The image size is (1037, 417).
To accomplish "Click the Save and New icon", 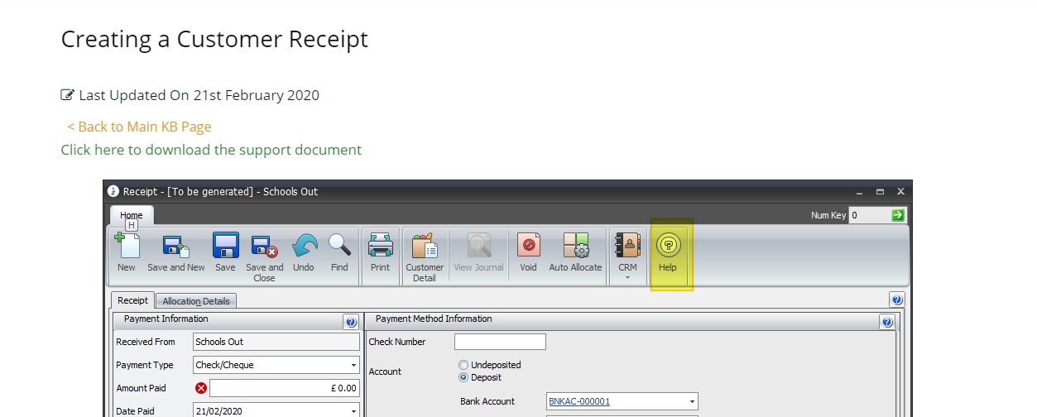I will 175,247.
